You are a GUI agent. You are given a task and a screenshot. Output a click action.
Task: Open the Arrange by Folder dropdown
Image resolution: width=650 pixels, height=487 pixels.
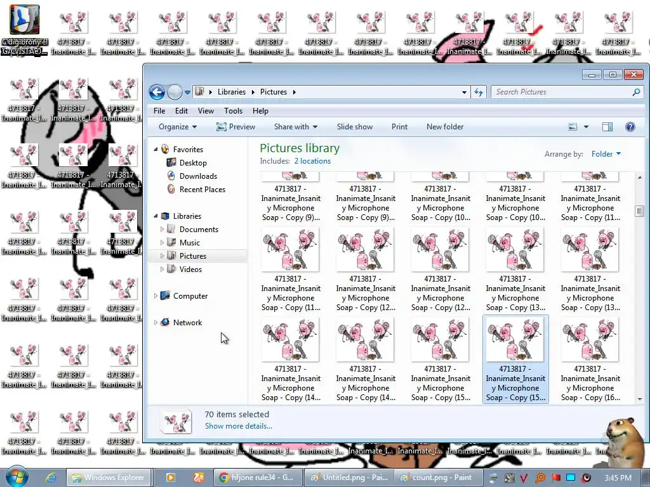[x=606, y=154]
